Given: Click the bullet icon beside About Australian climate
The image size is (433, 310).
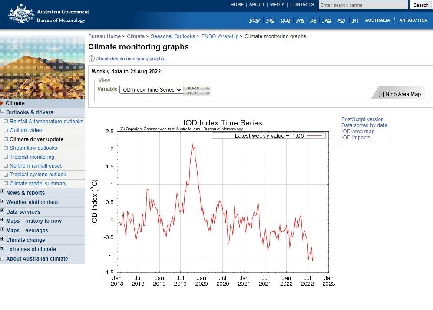Looking at the screenshot, I should pos(3,259).
